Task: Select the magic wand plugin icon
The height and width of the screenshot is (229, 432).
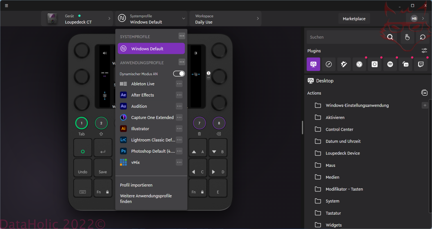Action: pos(344,64)
